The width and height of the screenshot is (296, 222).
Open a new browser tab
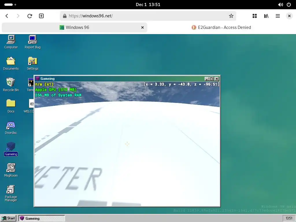[41, 16]
